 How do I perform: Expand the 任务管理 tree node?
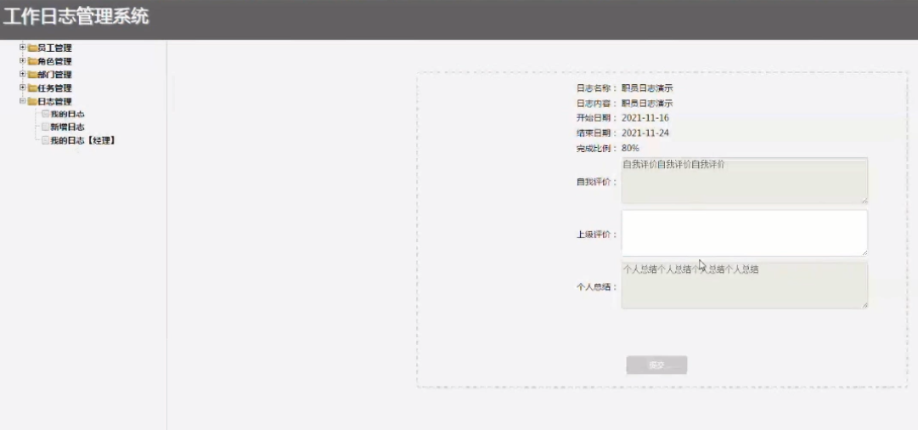(x=22, y=88)
